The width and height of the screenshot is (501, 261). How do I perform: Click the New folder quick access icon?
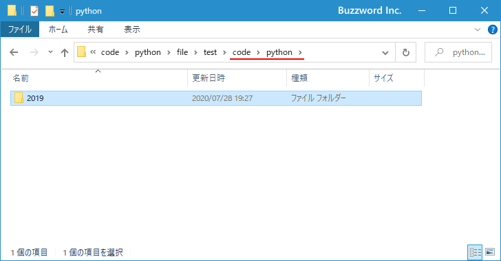(50, 11)
